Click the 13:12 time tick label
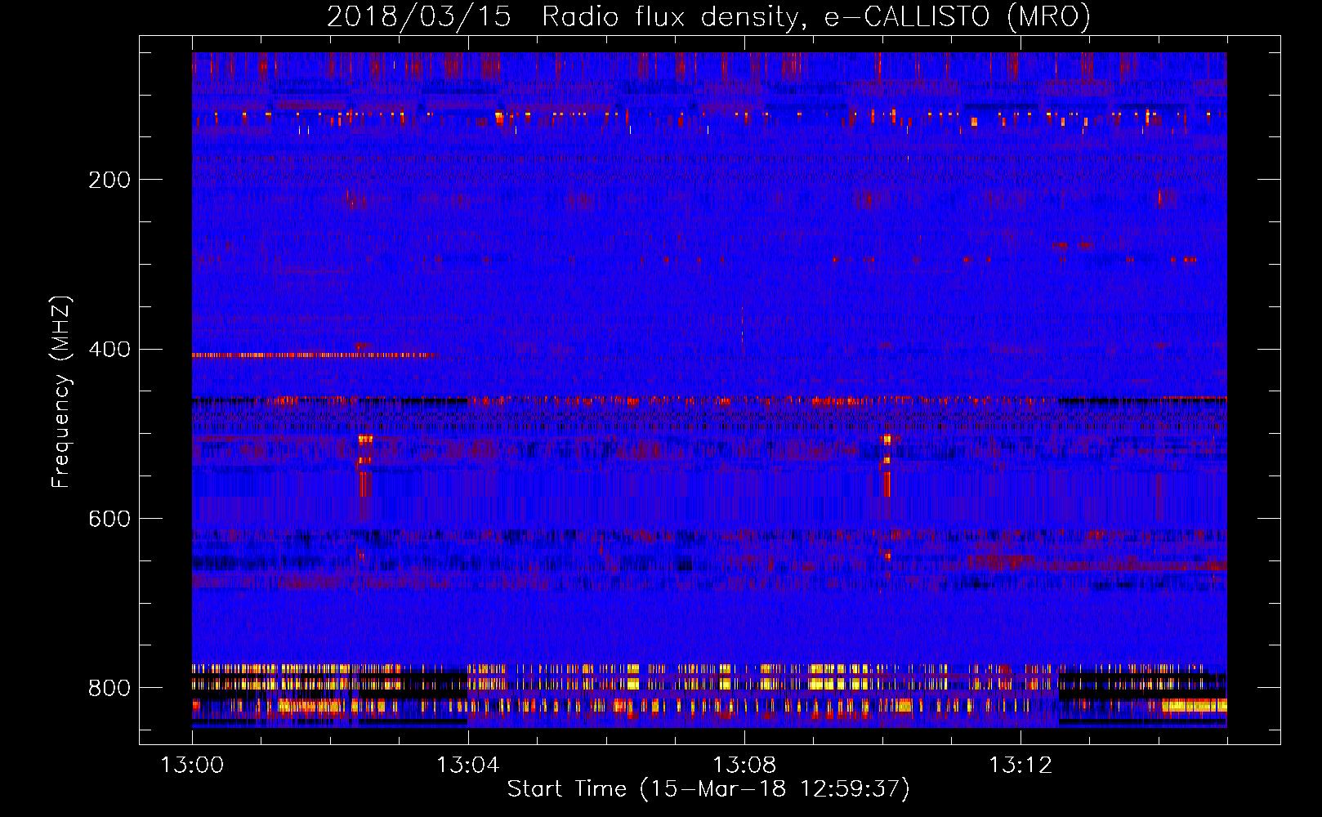Image resolution: width=1322 pixels, height=817 pixels. [x=1021, y=766]
